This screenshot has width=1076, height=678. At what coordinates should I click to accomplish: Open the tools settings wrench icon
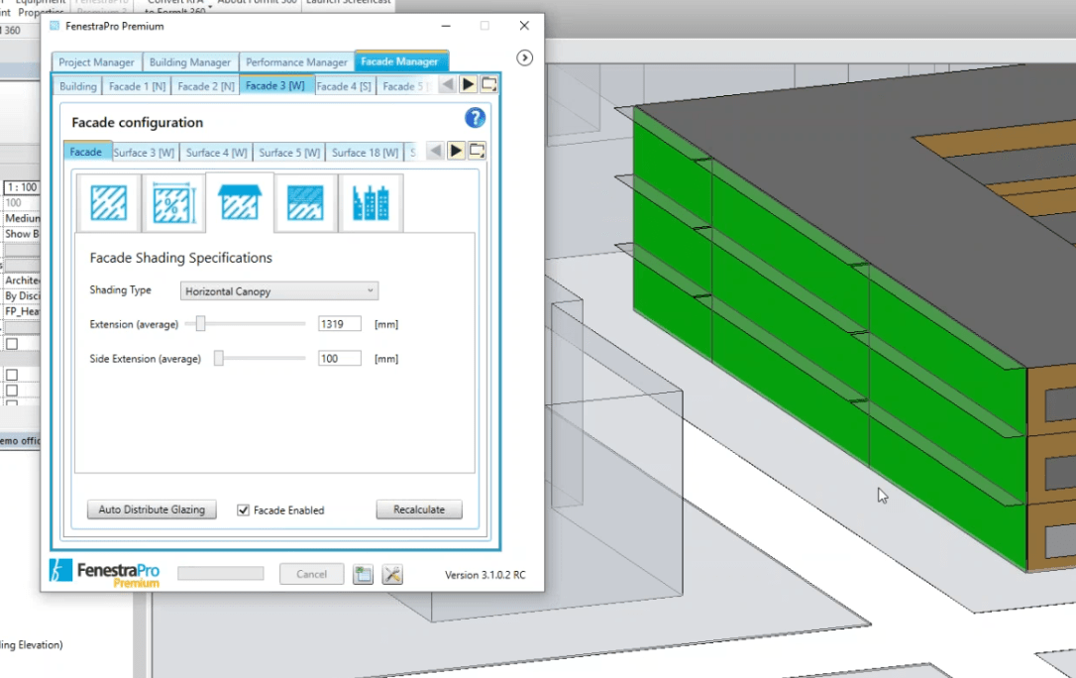click(392, 574)
